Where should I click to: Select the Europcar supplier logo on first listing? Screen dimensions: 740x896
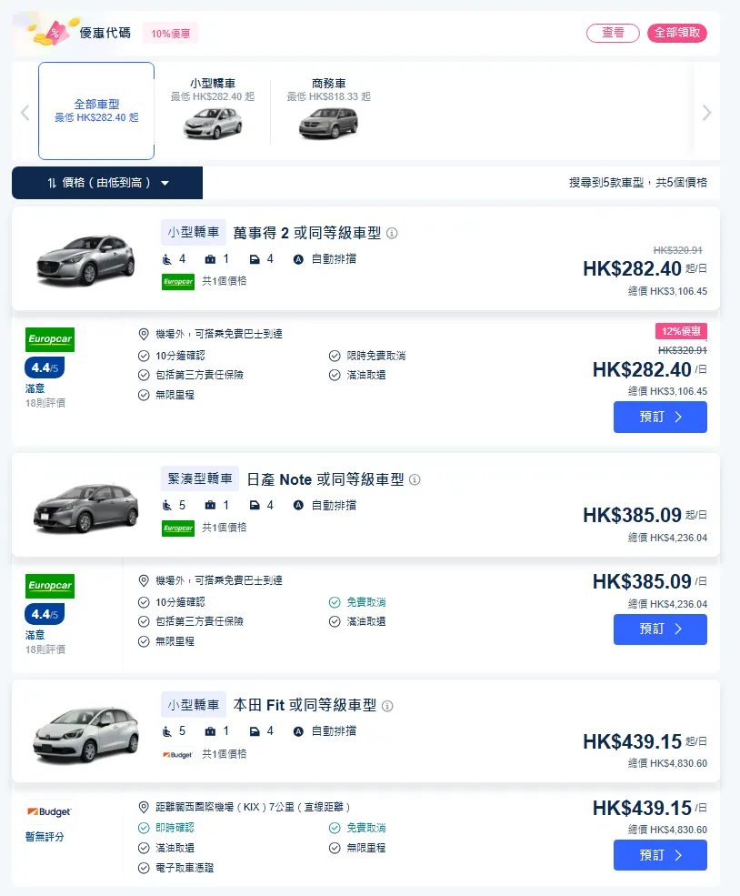click(x=49, y=339)
